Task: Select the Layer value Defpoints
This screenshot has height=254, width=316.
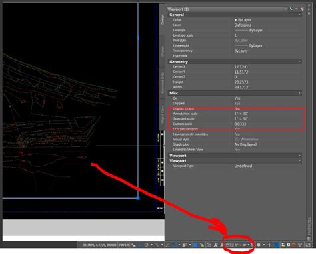Action: [243, 25]
